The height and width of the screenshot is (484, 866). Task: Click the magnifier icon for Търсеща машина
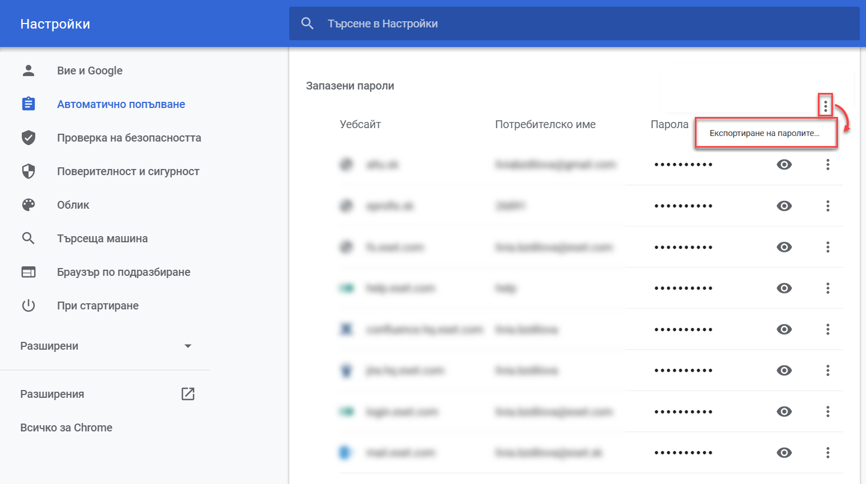29,238
